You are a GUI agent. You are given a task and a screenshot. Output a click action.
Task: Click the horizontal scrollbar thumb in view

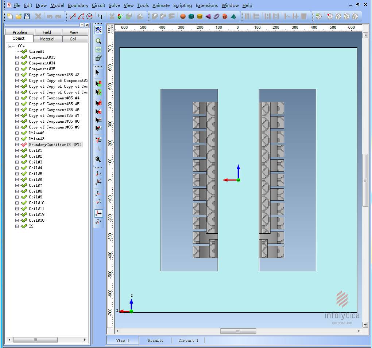pos(238,331)
